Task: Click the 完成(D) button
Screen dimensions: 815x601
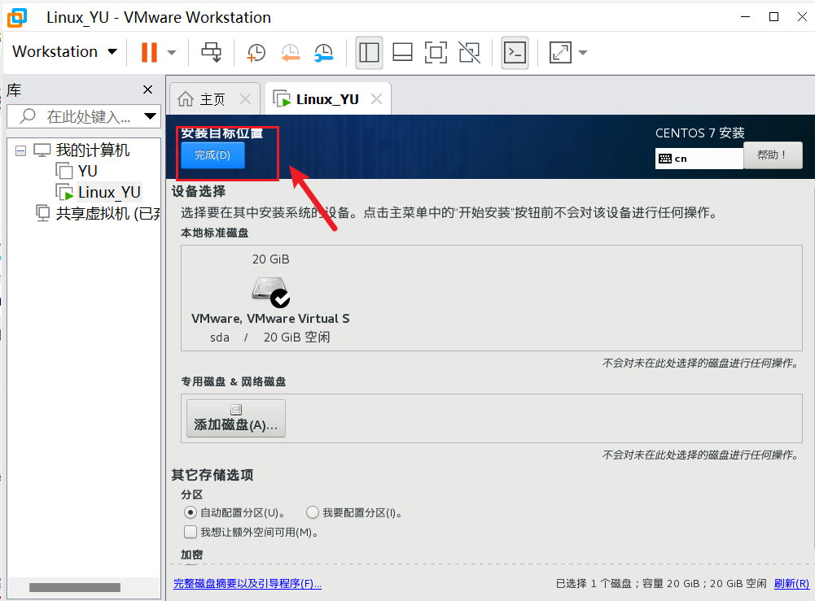Action: pos(213,155)
